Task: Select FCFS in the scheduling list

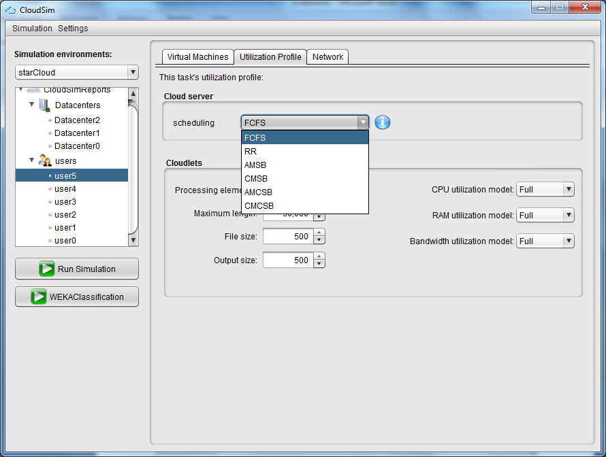Action: 305,137
